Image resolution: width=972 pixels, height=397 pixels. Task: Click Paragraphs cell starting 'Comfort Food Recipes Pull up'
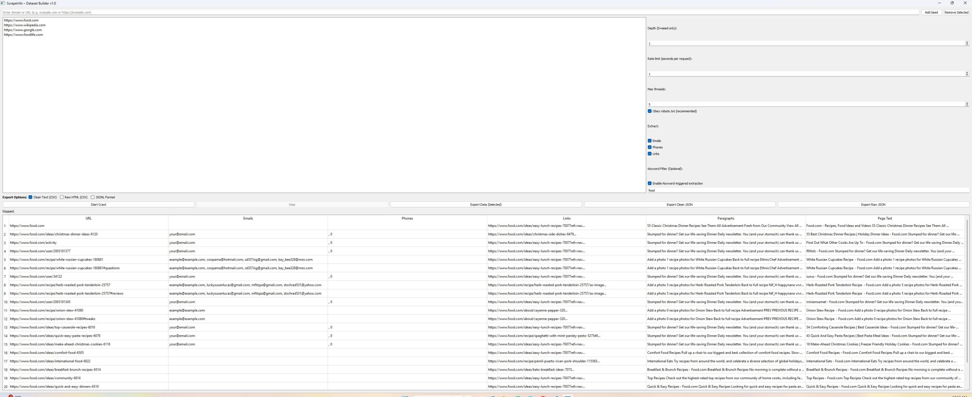tap(726, 353)
